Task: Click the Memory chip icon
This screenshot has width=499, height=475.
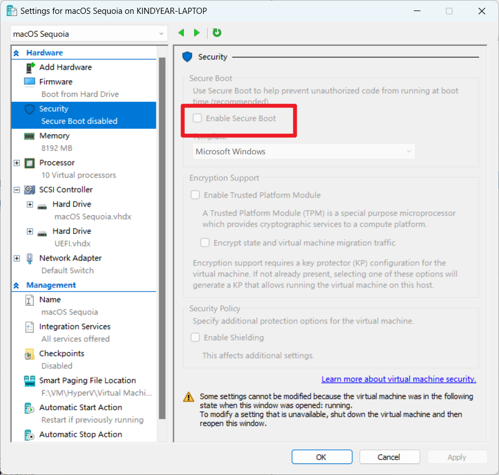Action: [x=29, y=136]
